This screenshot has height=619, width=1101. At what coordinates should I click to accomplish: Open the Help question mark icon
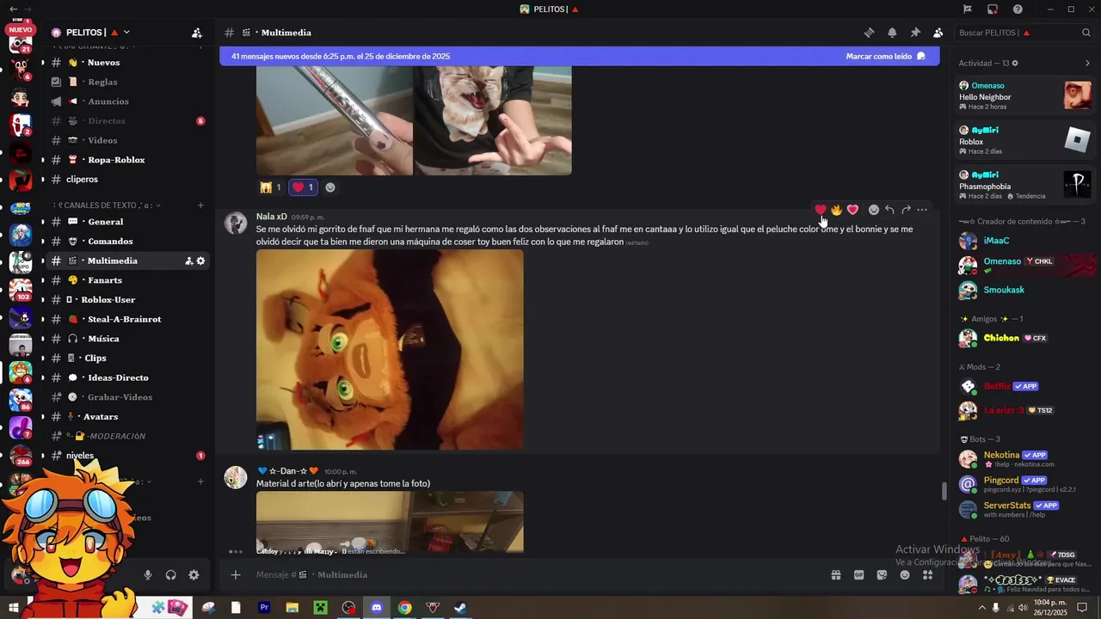pyautogui.click(x=1018, y=9)
